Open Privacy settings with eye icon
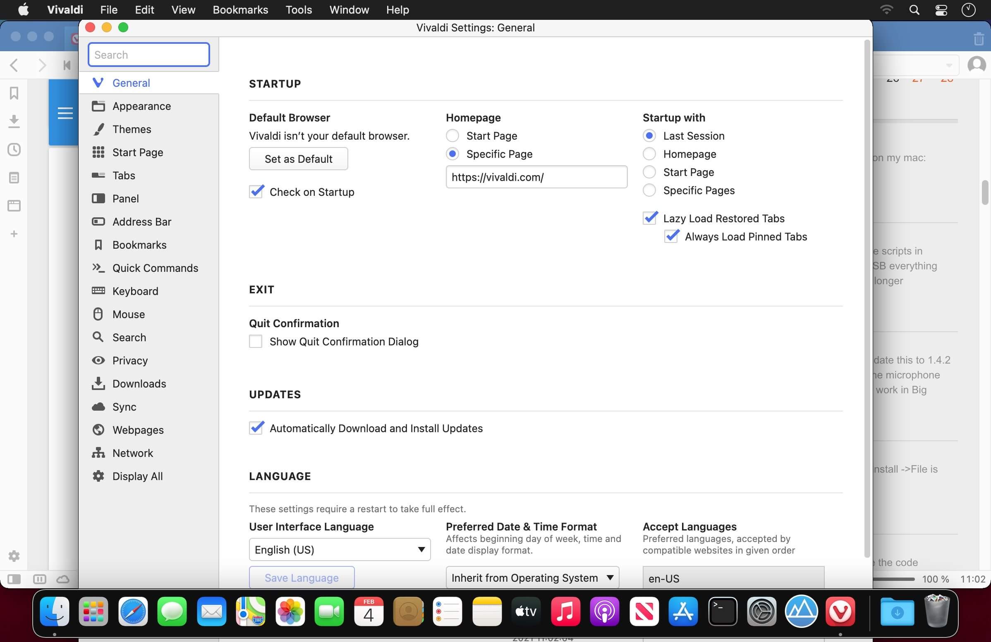991x642 pixels. point(148,361)
